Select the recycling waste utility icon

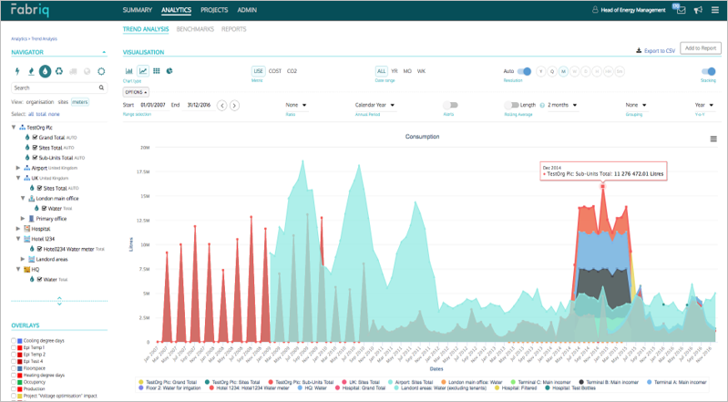[x=59, y=69]
